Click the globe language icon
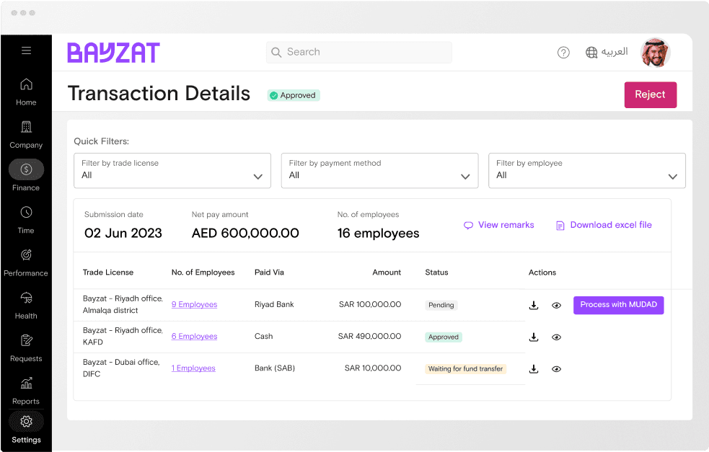The image size is (709, 452). [x=591, y=53]
